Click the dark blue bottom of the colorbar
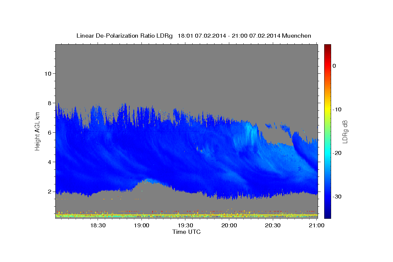Screen dimensions: 393x262 (327, 215)
